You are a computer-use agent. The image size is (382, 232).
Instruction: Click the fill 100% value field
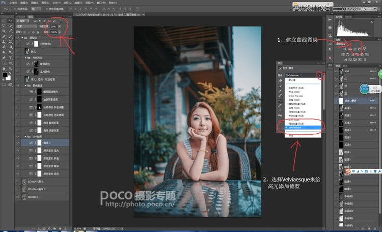click(54, 32)
